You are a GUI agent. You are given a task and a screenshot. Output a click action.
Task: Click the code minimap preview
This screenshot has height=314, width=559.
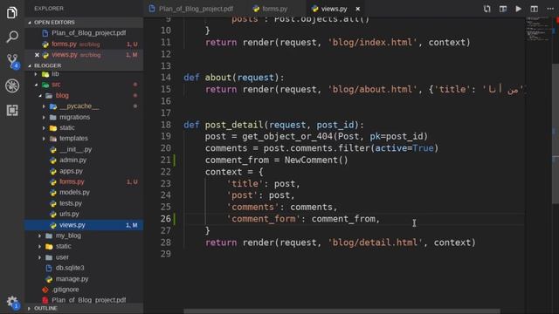point(538,29)
